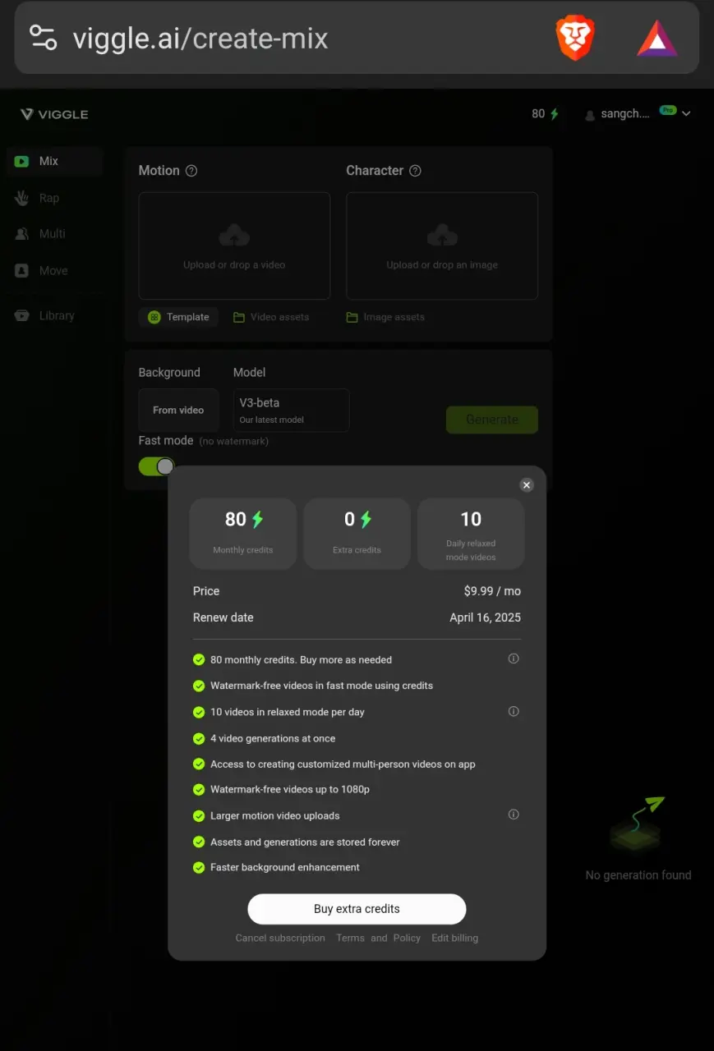Click Cancel subscription link
Screen dimensions: 714x1051
click(x=280, y=938)
